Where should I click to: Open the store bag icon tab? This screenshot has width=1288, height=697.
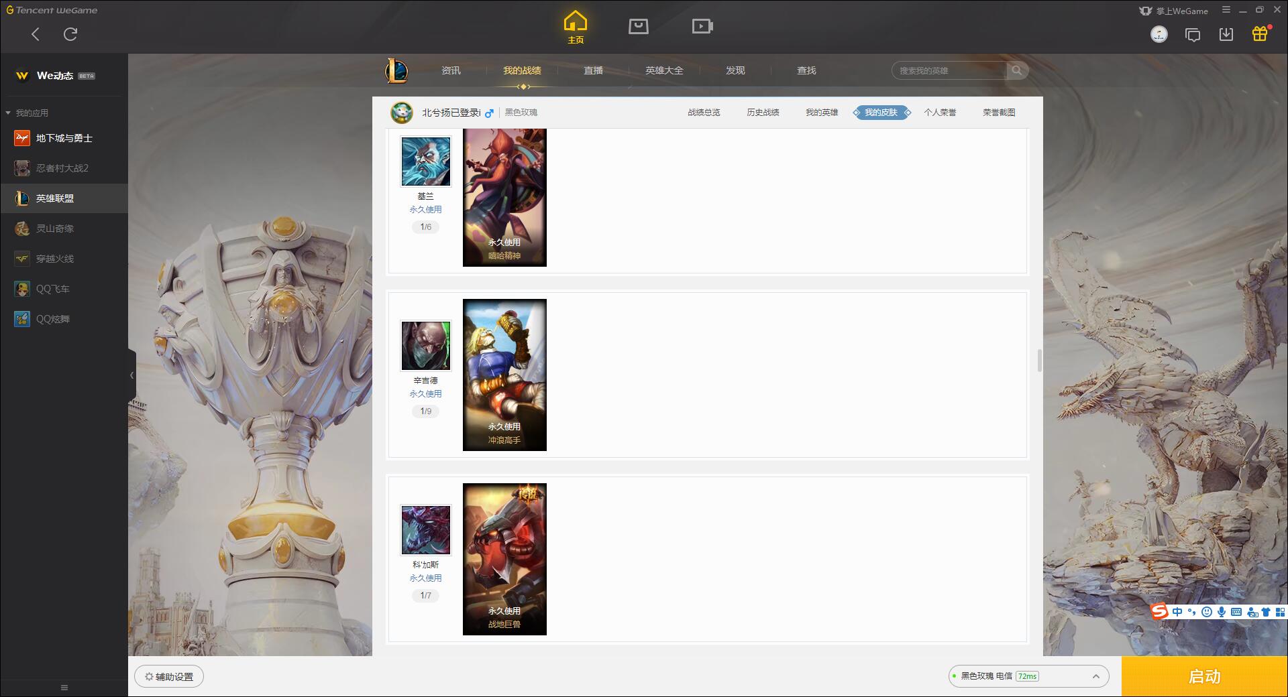[x=639, y=26]
